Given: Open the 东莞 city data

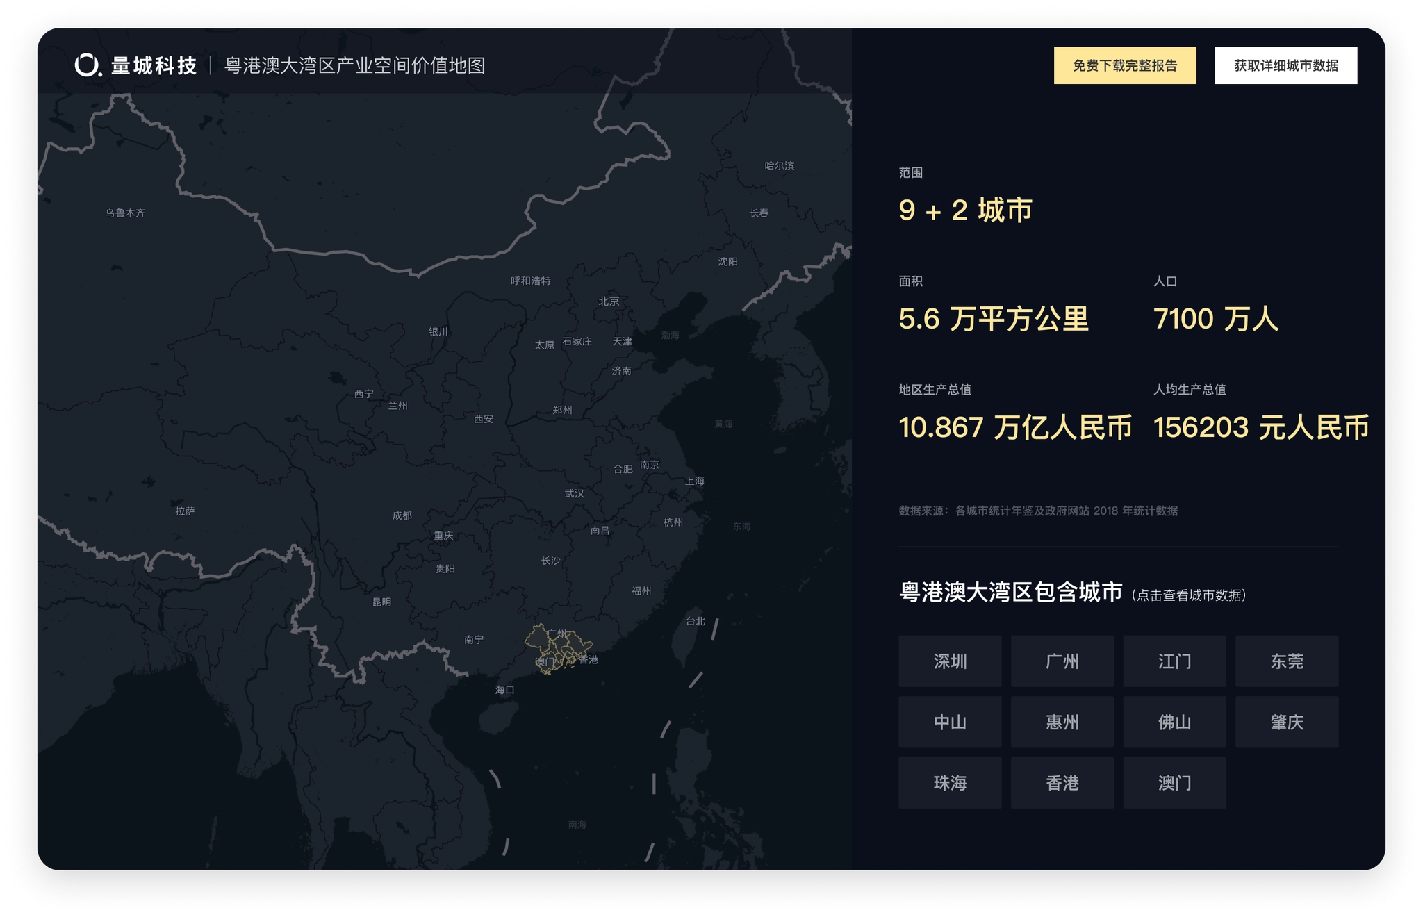Looking at the screenshot, I should (x=1286, y=661).
